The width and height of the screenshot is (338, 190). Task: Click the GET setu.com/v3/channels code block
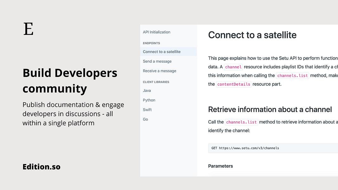(x=273, y=148)
